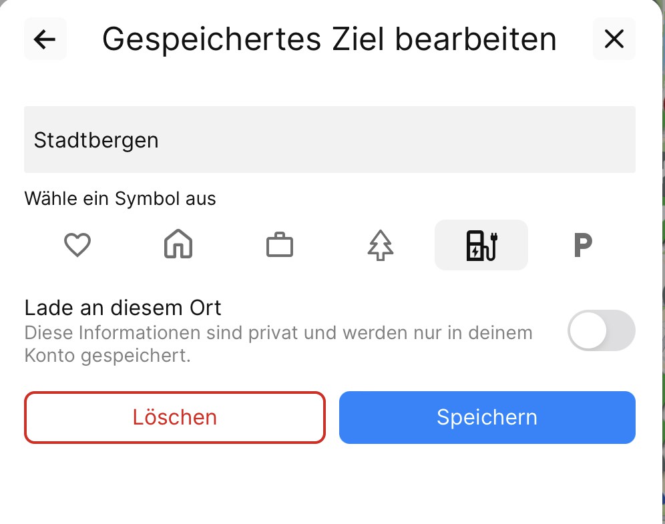
Task: Choose the pine tree symbol
Action: [x=381, y=245]
